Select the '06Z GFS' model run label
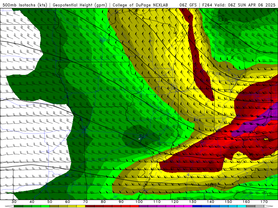278x208 pixels. point(188,5)
